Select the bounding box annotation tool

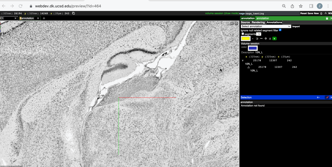click(257, 39)
